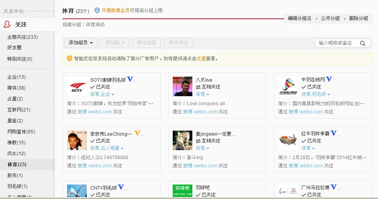Click 编辑分组名 button
Image resolution: width=378 pixels, height=199 pixels.
299,18
